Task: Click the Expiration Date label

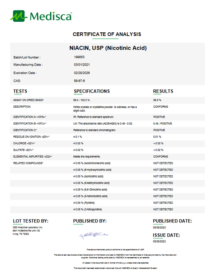Action: point(25,73)
